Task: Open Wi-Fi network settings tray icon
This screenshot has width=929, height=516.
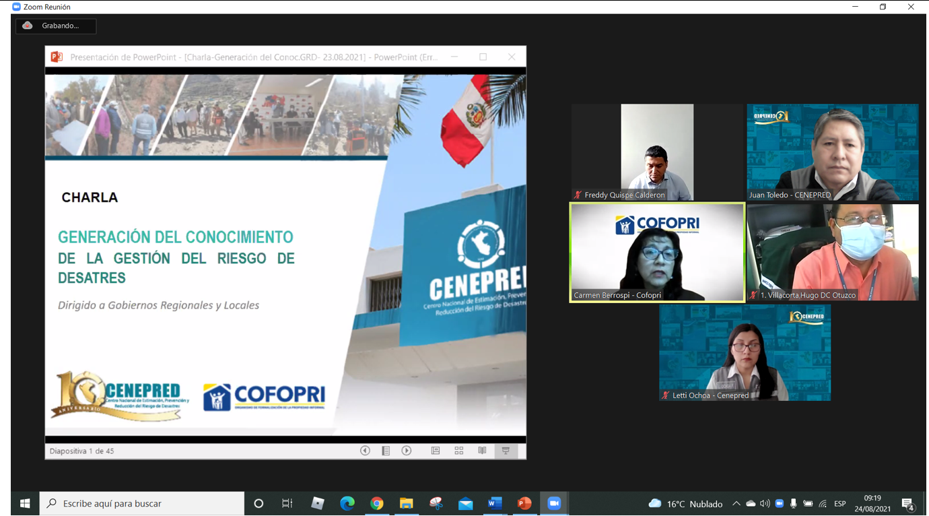Action: [823, 503]
